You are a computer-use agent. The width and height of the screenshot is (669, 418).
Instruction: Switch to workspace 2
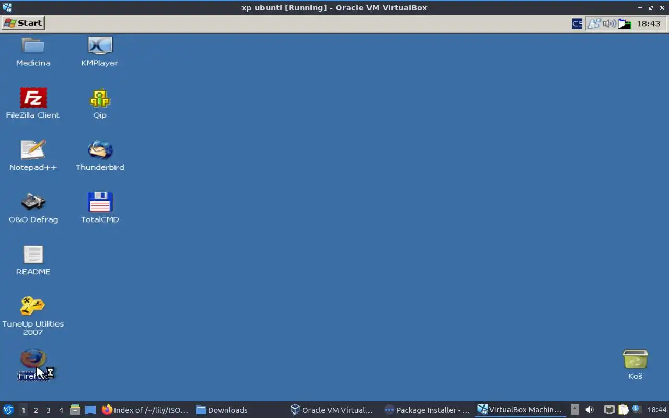[x=36, y=410]
